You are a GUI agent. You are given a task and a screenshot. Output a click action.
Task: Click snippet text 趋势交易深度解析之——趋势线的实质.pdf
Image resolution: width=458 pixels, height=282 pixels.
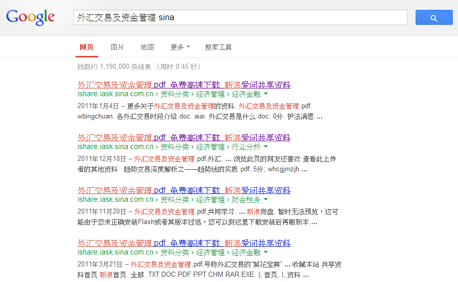pos(187,169)
